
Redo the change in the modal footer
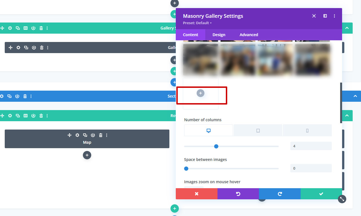click(280, 194)
